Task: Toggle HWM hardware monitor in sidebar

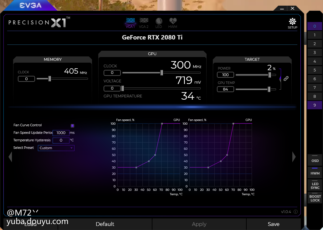Action: tap(315, 172)
